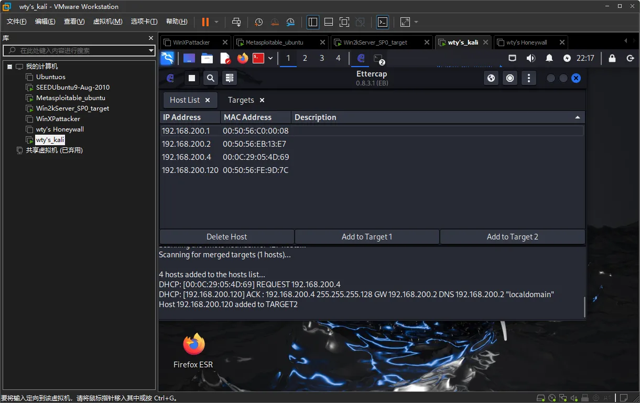Screen dimensions: 640x403
Task: Click the Description column sort arrow
Action: click(578, 117)
